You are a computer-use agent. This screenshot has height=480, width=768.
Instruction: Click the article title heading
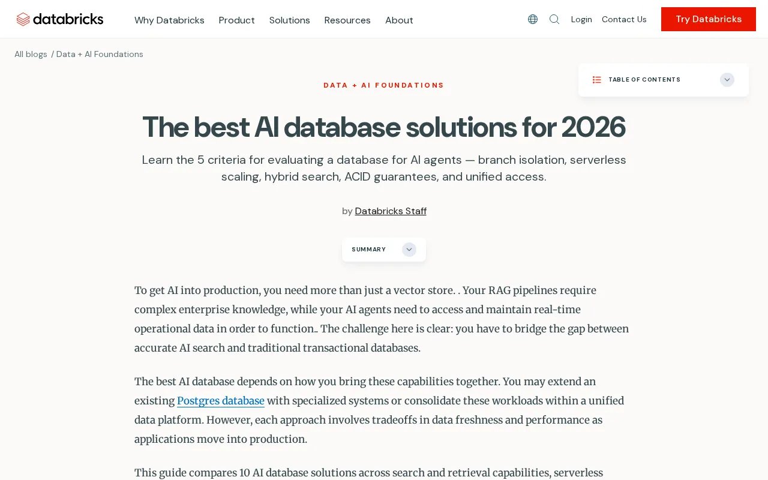coord(384,127)
